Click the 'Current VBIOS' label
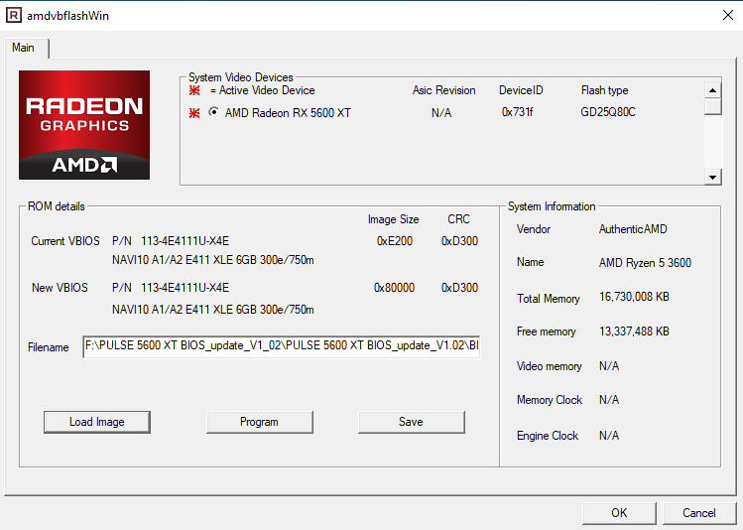 65,241
